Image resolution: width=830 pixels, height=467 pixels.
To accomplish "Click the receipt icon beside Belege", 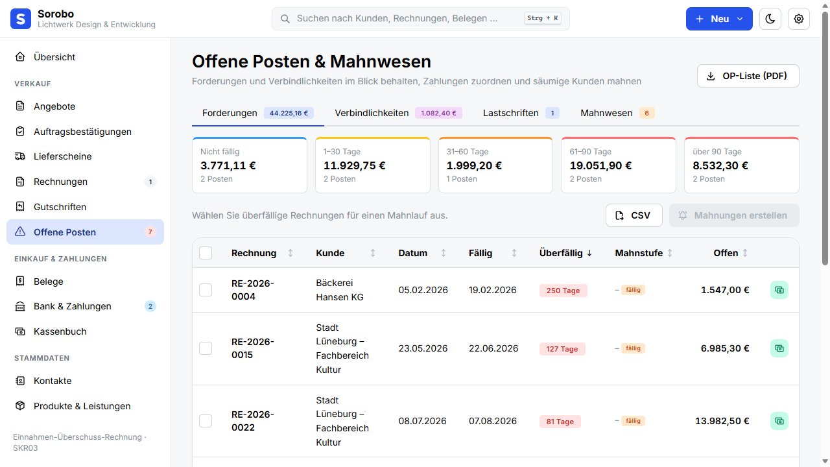I will [20, 281].
